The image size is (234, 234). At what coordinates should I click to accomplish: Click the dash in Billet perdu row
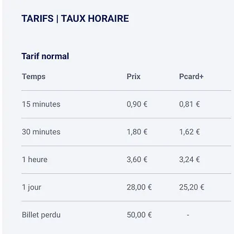click(x=188, y=215)
